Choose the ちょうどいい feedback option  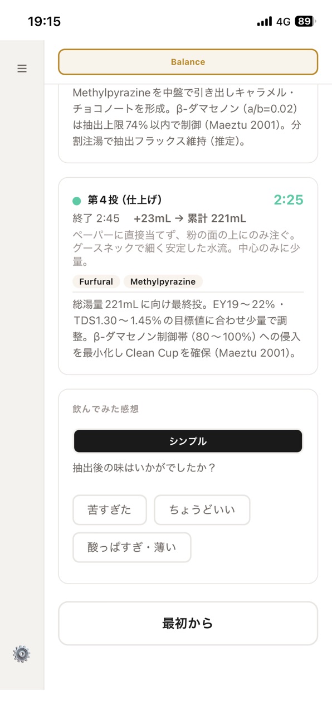(x=202, y=510)
